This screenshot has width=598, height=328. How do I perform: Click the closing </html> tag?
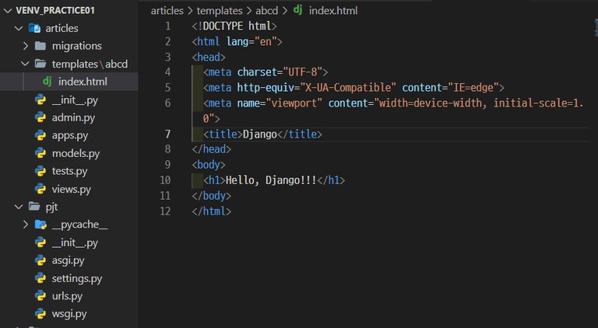pyautogui.click(x=212, y=211)
